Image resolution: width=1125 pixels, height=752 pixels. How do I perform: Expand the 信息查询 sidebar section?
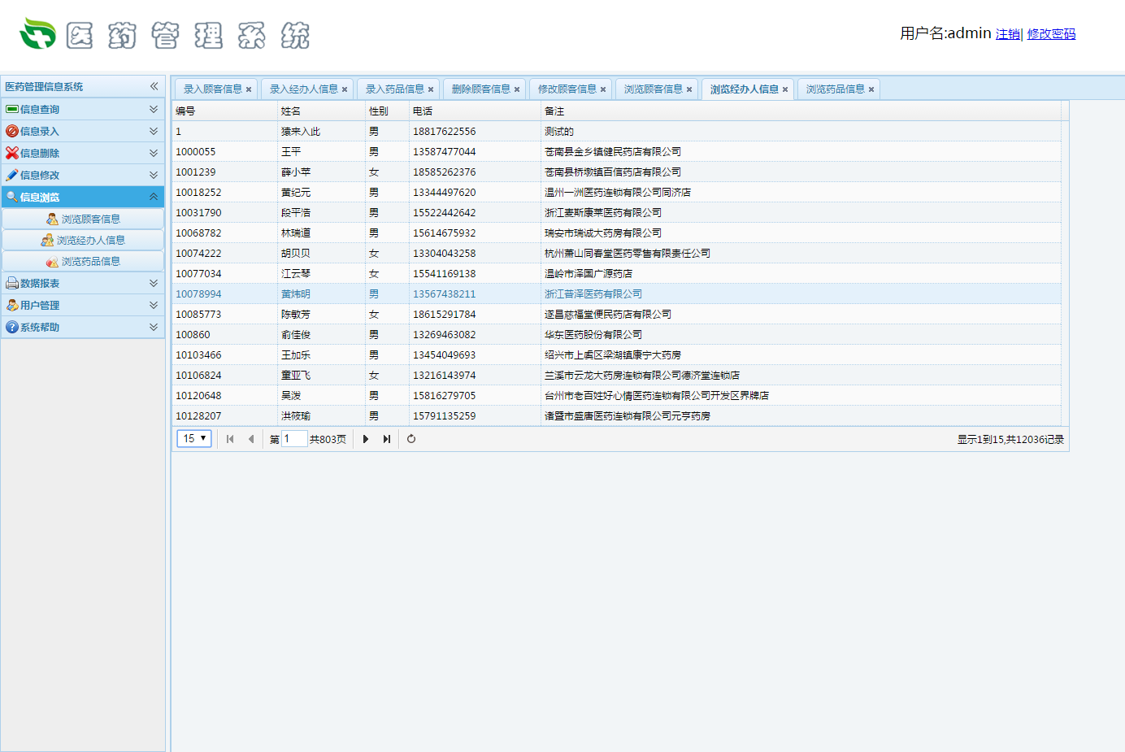(x=154, y=109)
